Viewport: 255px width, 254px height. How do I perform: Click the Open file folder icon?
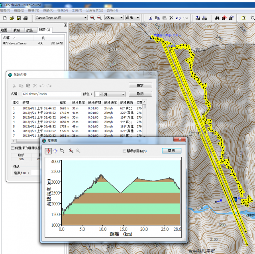(x=12, y=18)
